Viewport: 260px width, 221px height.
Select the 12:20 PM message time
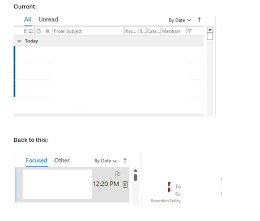point(106,184)
